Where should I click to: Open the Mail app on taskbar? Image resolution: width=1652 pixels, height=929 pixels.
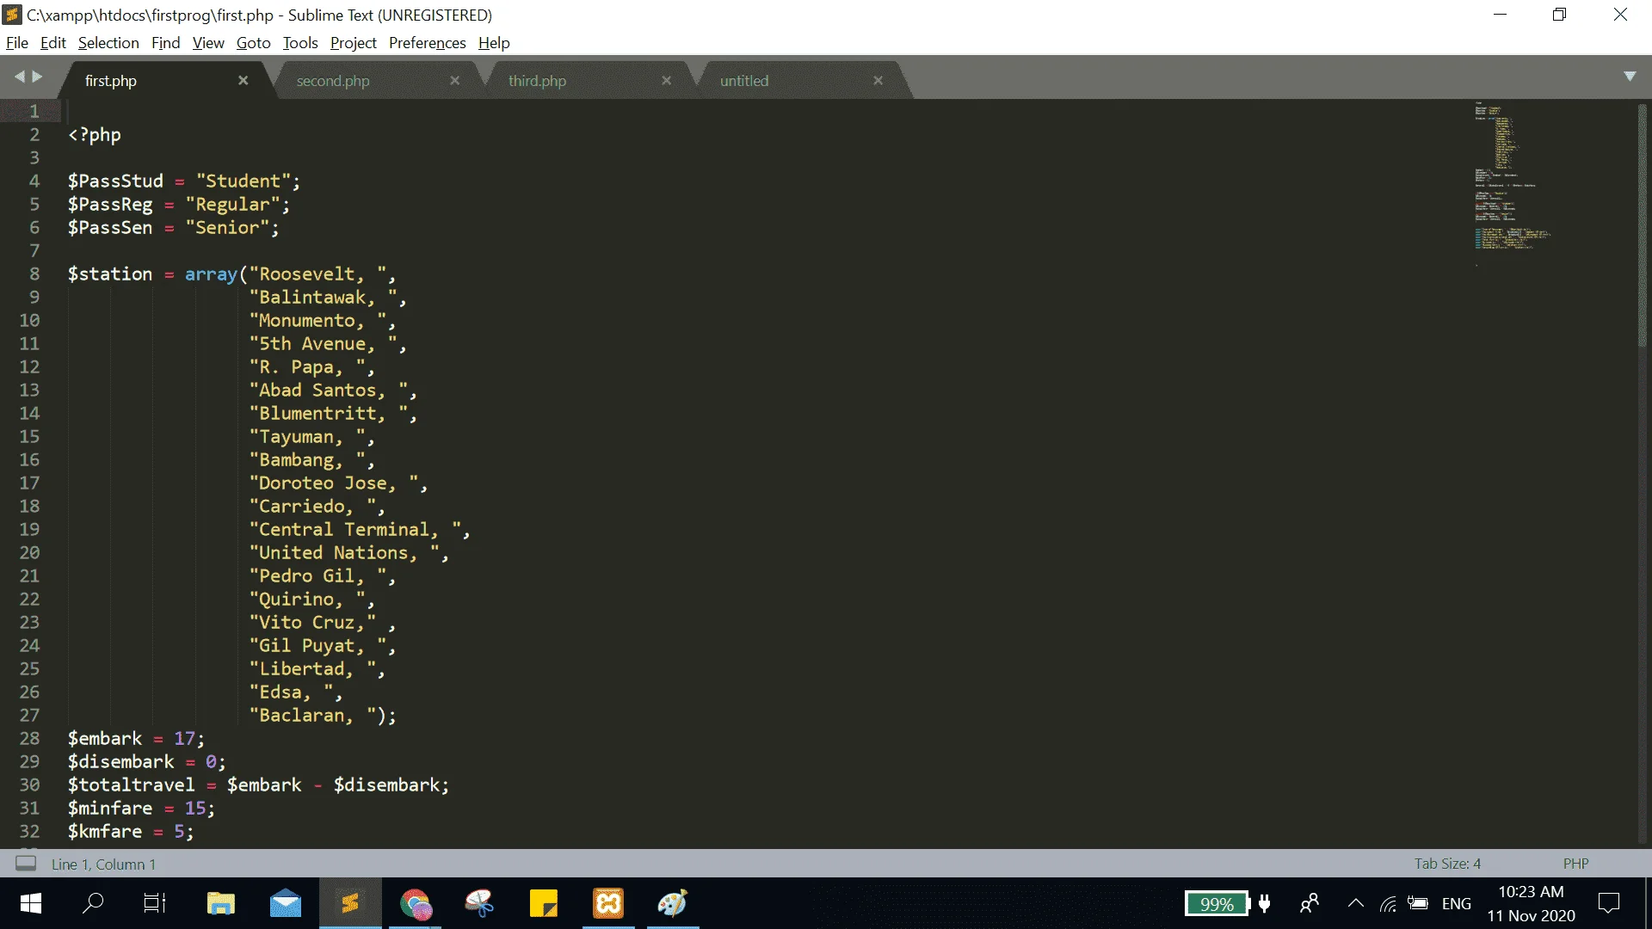pyautogui.click(x=286, y=903)
